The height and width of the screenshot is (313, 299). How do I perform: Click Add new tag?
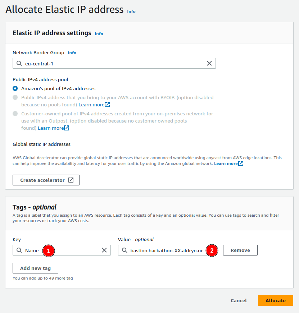pyautogui.click(x=35, y=268)
